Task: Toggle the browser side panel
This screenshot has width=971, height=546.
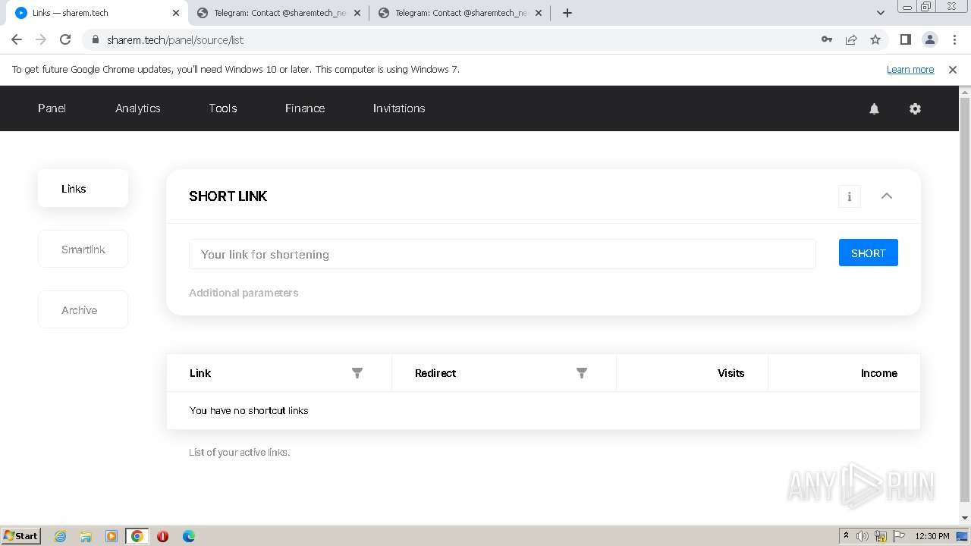Action: coord(905,39)
